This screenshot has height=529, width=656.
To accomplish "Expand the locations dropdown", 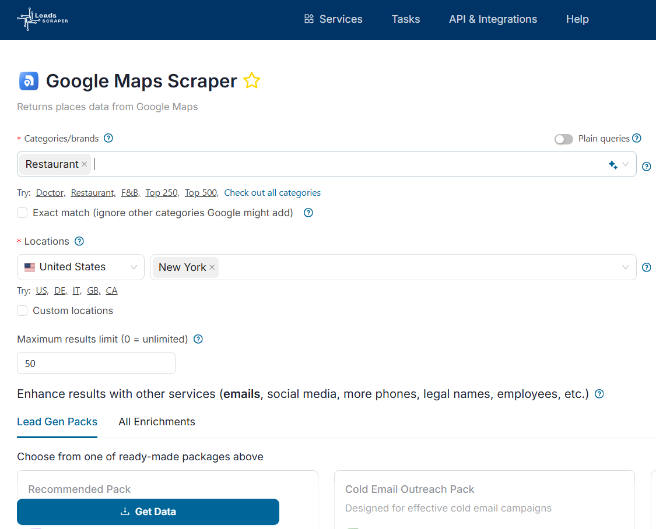I will point(626,267).
